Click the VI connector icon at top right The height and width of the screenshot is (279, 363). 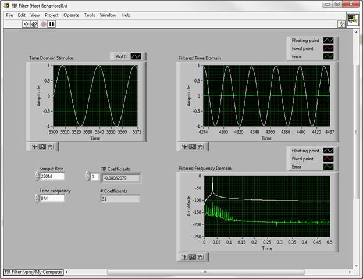point(353,19)
